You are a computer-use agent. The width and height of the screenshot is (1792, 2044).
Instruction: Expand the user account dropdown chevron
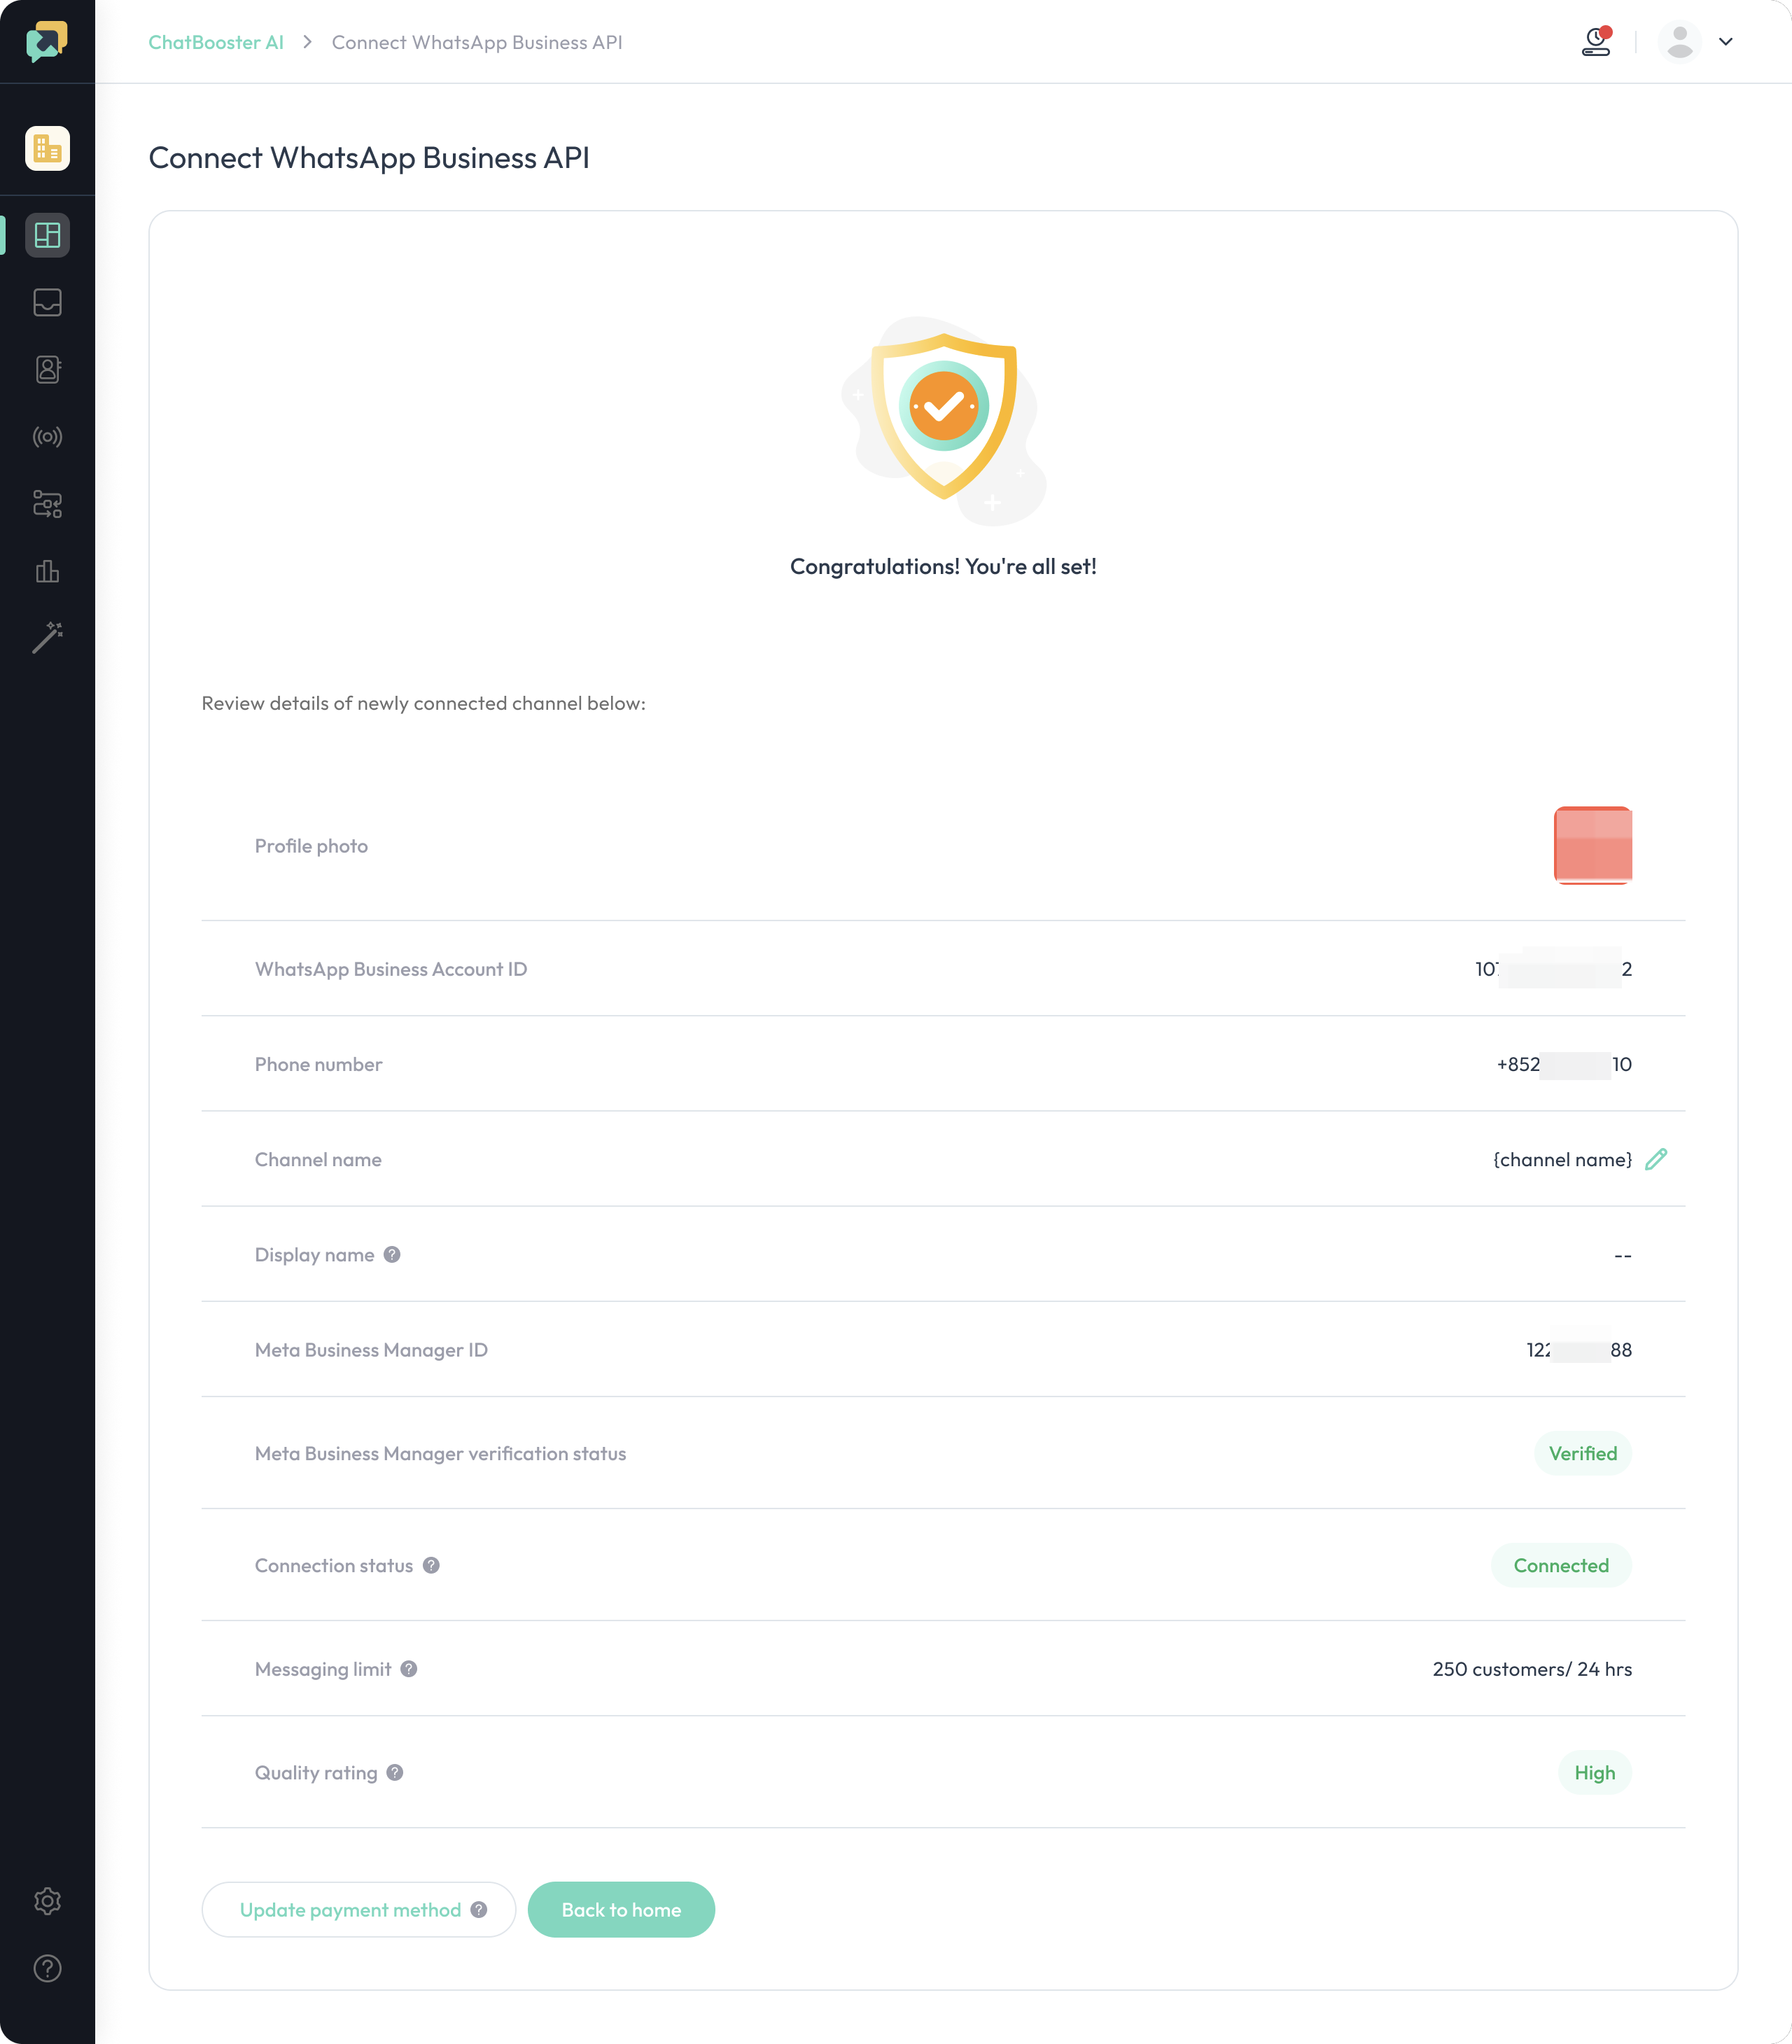[x=1726, y=42]
